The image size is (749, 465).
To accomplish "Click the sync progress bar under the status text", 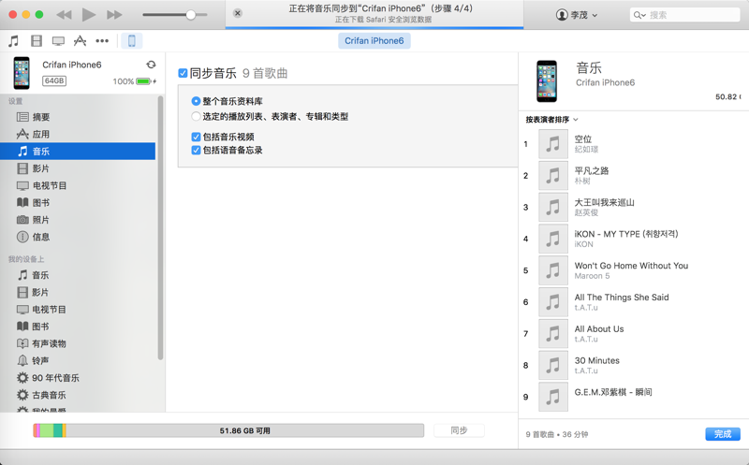I will [x=374, y=28].
